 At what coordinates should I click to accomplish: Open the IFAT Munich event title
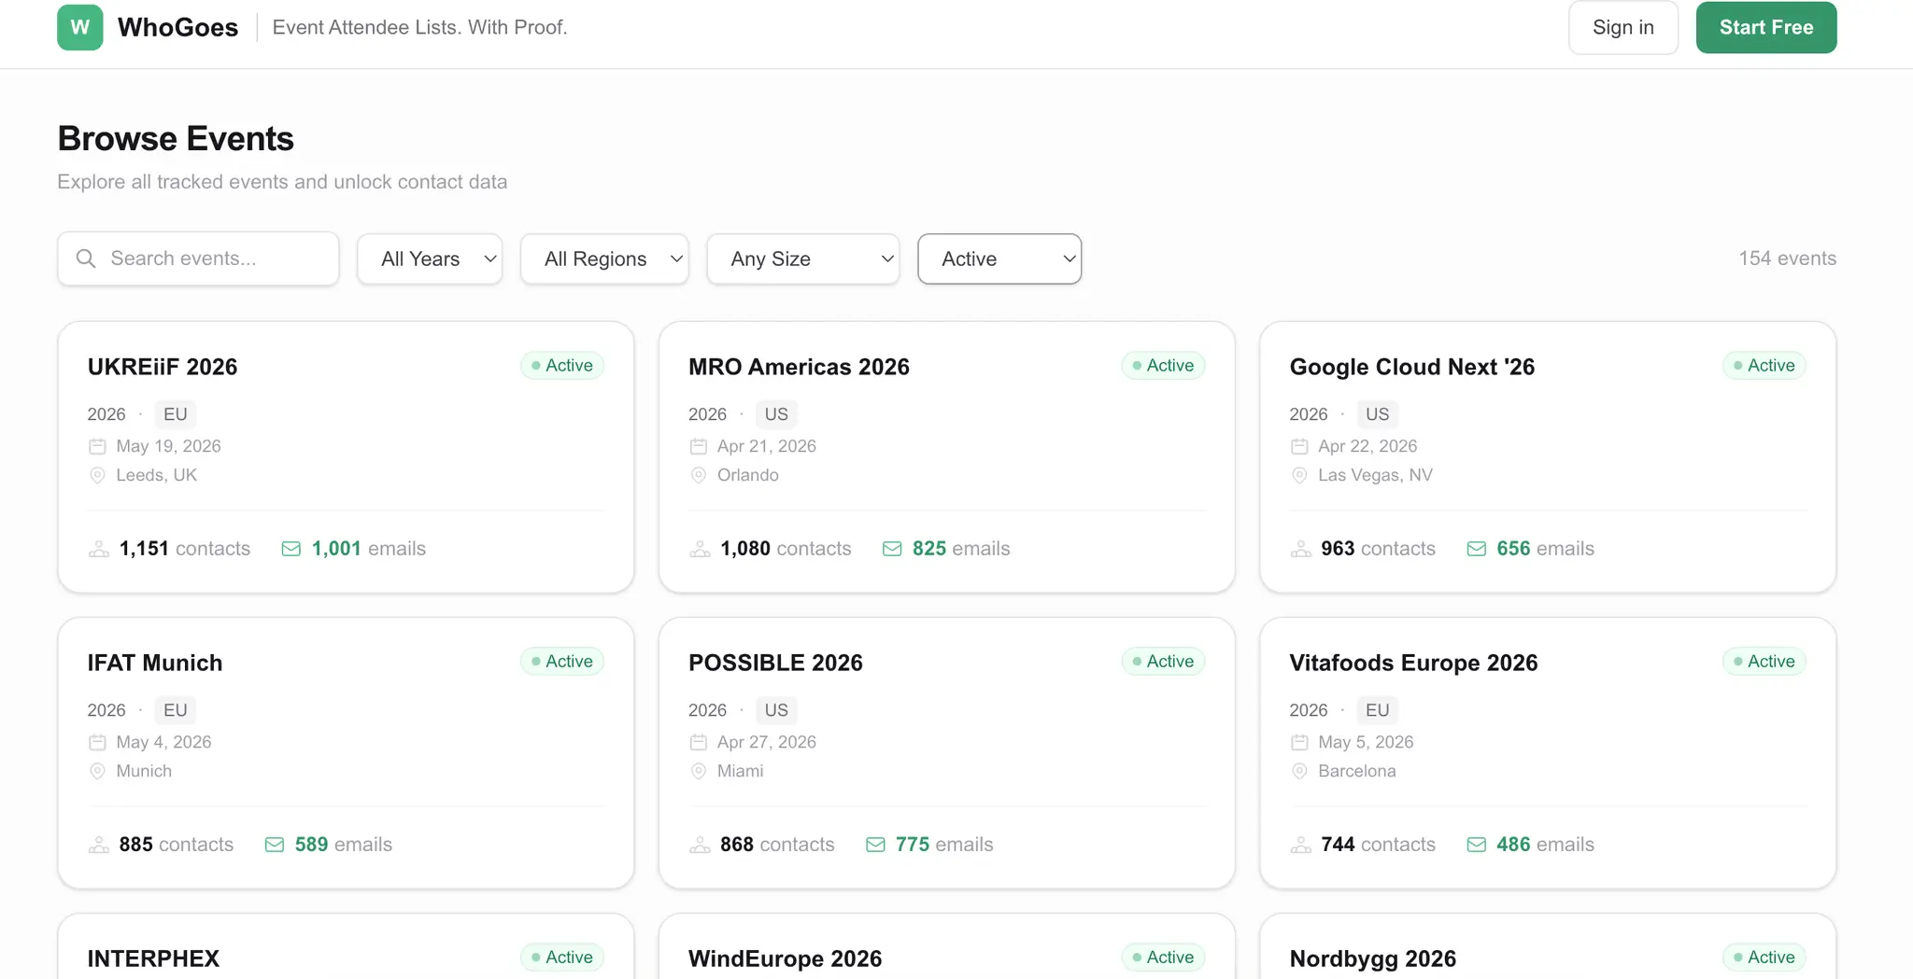click(x=155, y=663)
